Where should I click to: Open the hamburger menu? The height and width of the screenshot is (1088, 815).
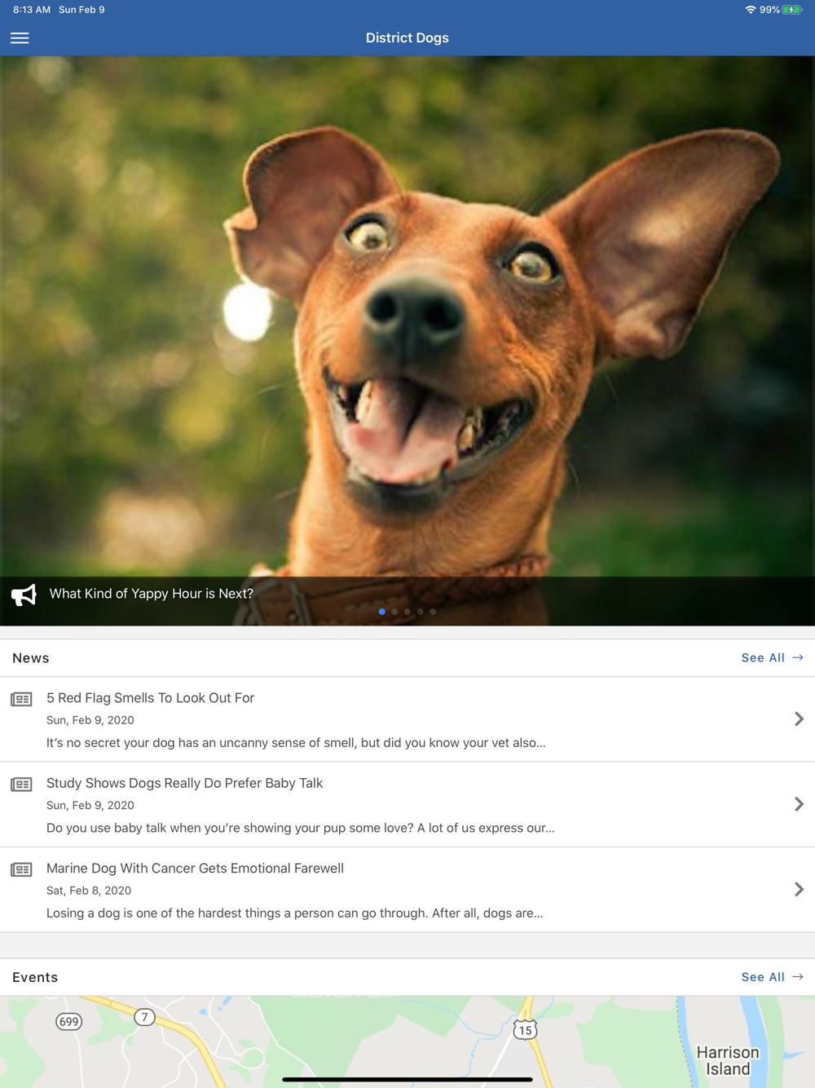(x=20, y=38)
